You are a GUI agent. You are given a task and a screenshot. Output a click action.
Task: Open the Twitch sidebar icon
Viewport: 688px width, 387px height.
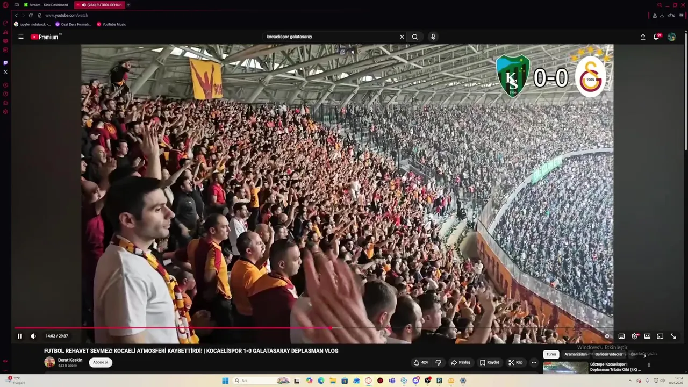click(5, 63)
